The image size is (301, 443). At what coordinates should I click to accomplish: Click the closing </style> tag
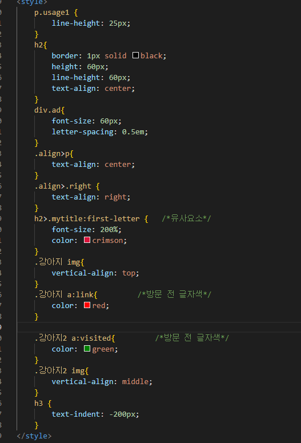[34, 436]
